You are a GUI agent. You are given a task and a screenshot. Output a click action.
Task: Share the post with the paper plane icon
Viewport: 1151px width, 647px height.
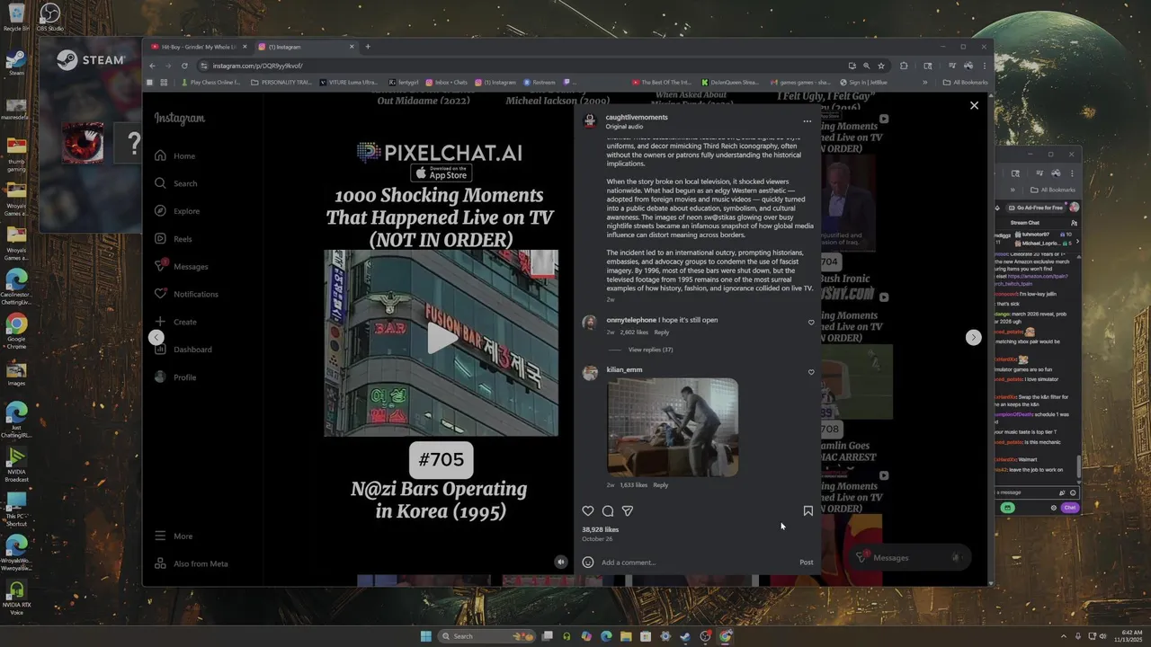tap(628, 510)
